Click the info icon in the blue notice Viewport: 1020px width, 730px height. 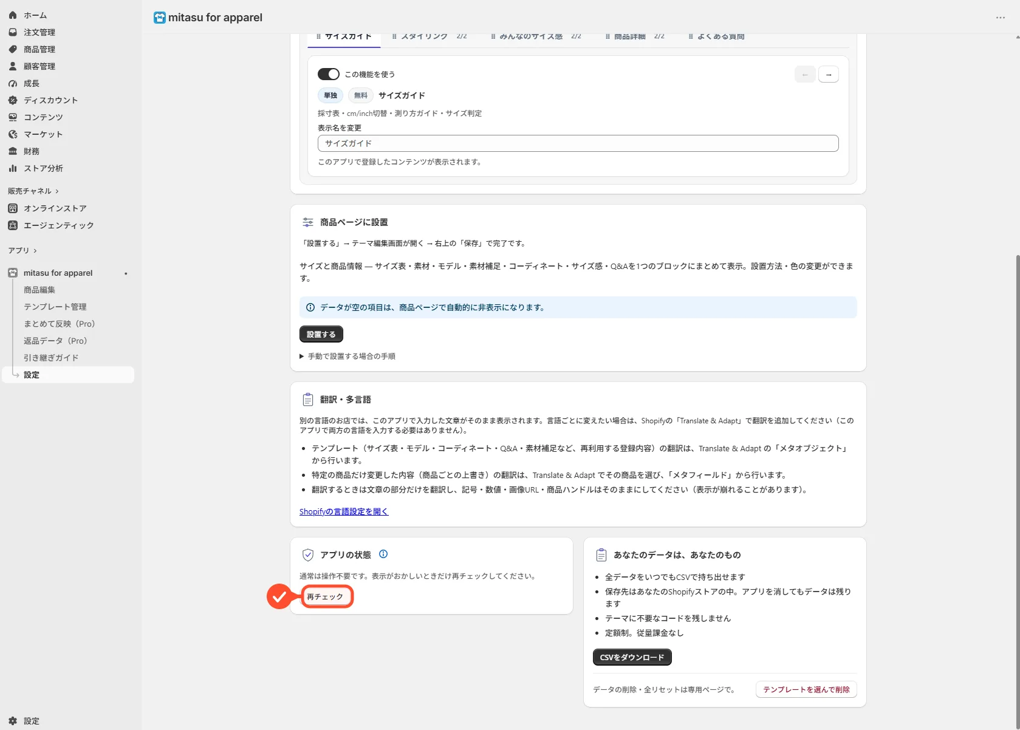tap(310, 307)
